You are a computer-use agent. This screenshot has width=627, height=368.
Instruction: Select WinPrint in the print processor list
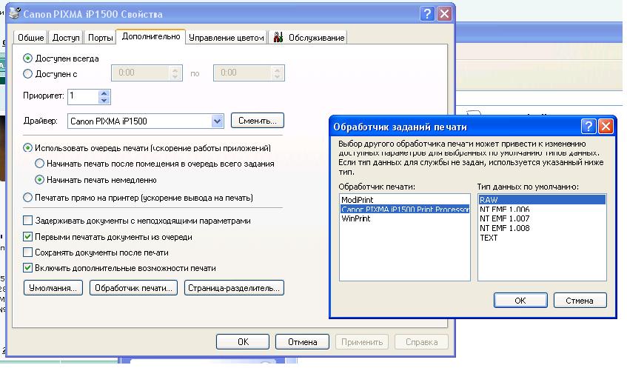coord(405,218)
